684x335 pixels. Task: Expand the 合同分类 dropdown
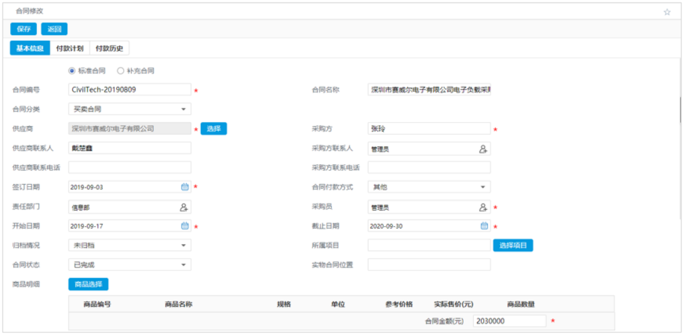pyautogui.click(x=183, y=110)
